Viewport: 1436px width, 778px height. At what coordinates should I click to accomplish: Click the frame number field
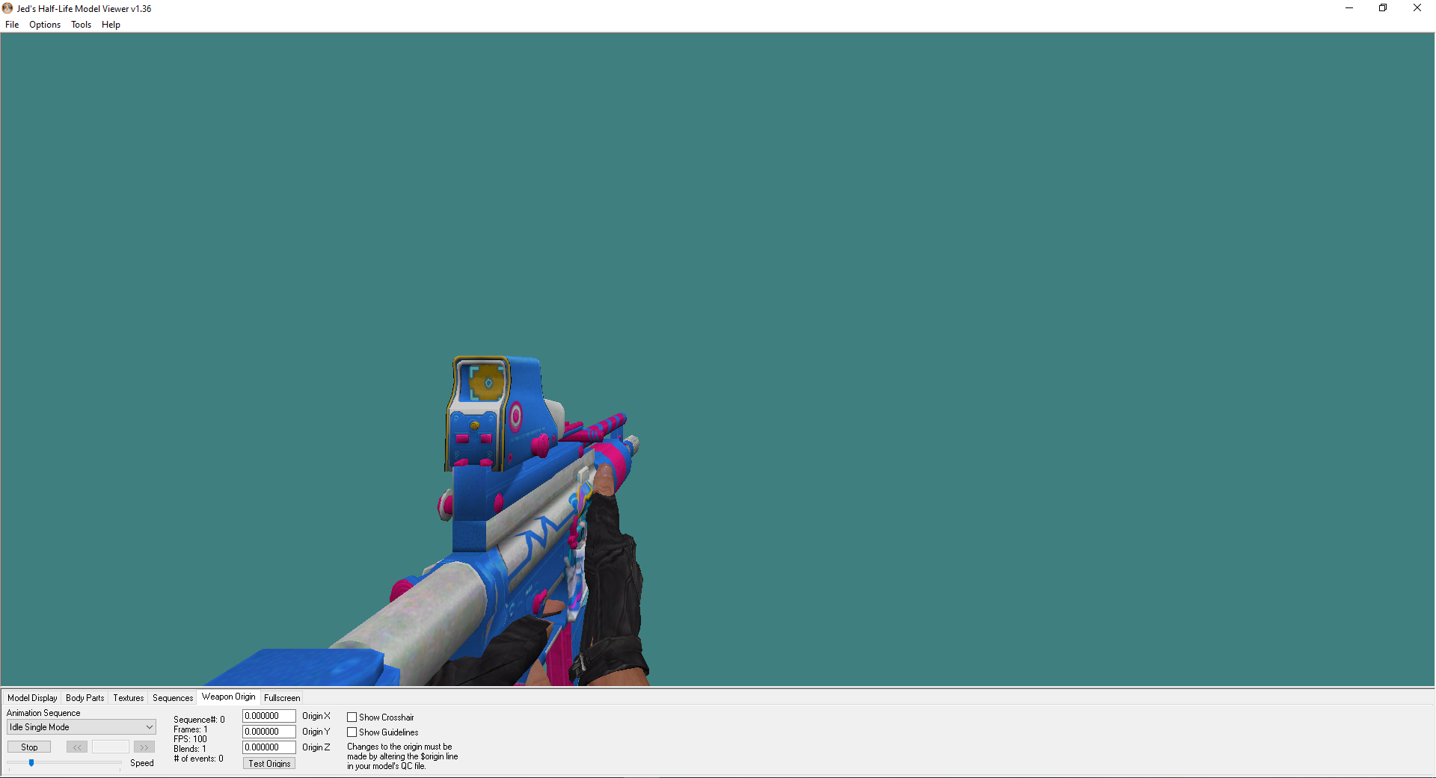111,747
